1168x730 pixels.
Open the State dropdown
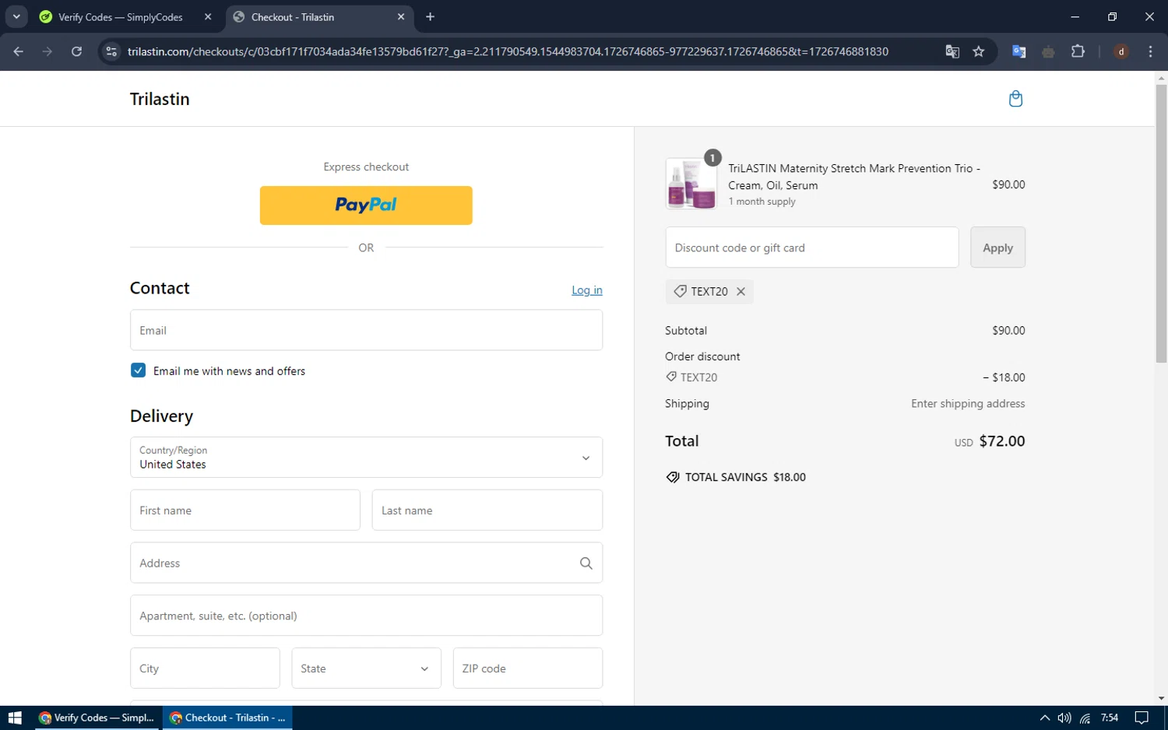[366, 669]
